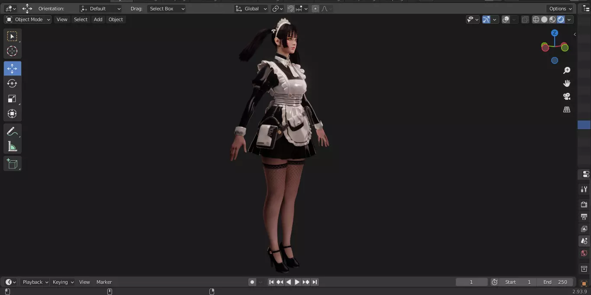
Task: Click the current frame field
Action: click(x=472, y=282)
